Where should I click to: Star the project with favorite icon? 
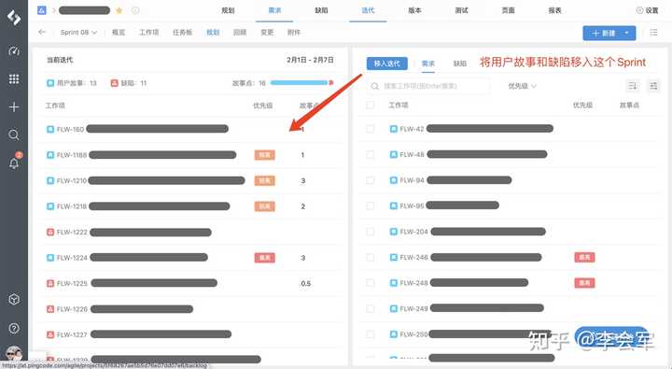119,10
